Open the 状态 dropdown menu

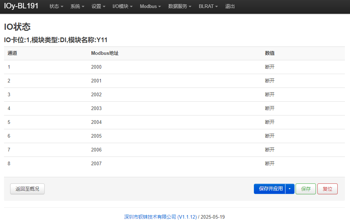tap(56, 6)
